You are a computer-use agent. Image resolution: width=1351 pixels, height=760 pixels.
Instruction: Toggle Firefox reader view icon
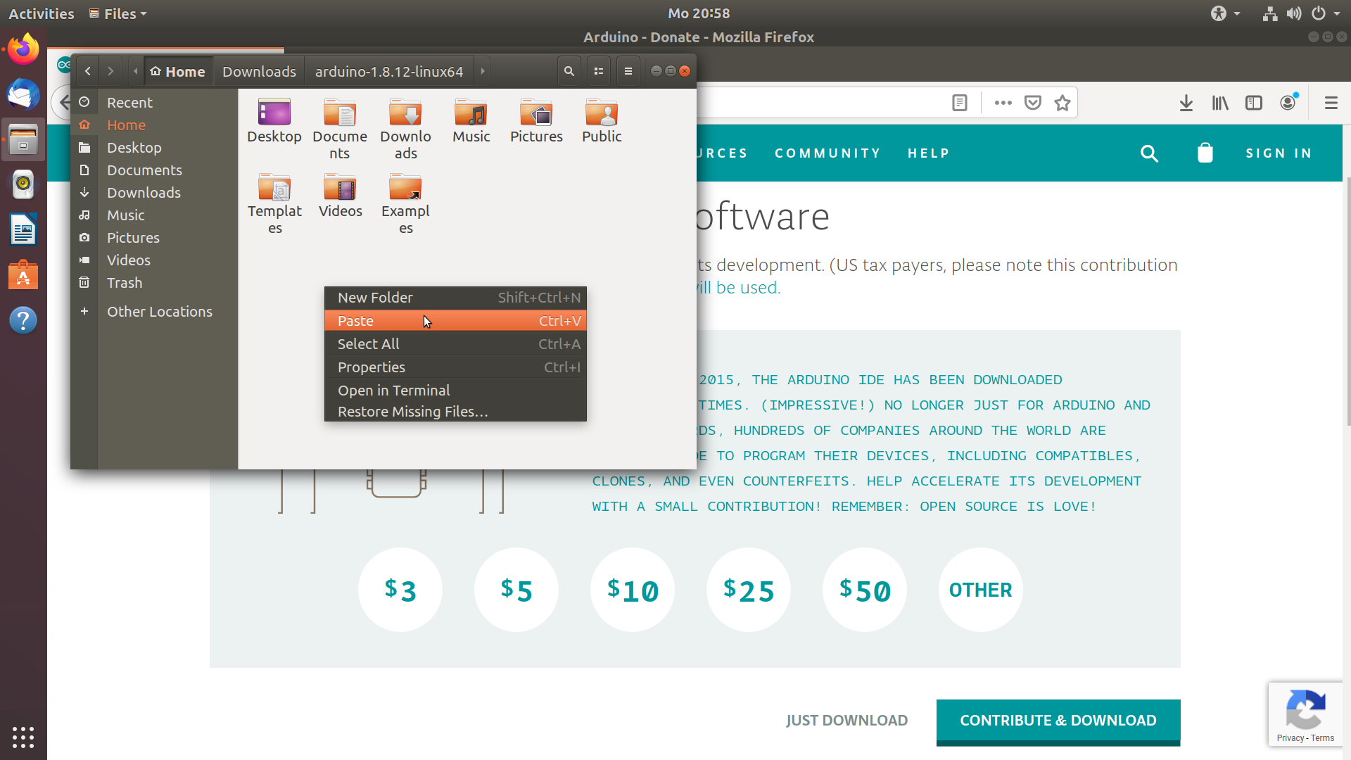click(960, 103)
